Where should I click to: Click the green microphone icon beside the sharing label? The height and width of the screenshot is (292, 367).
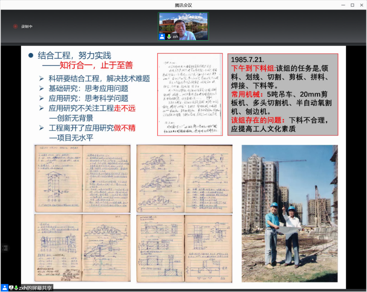tap(16, 288)
